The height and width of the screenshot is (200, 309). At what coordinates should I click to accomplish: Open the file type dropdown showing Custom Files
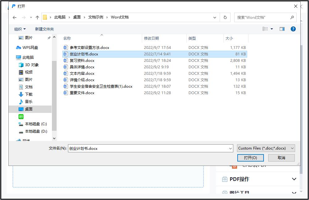pyautogui.click(x=265, y=148)
